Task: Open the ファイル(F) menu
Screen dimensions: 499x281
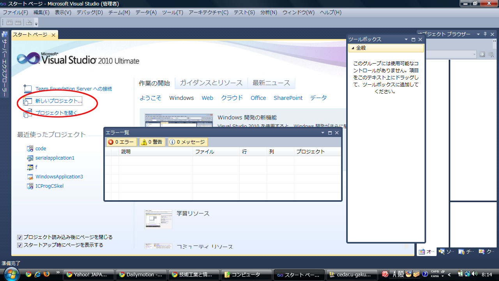Action: pos(15,12)
